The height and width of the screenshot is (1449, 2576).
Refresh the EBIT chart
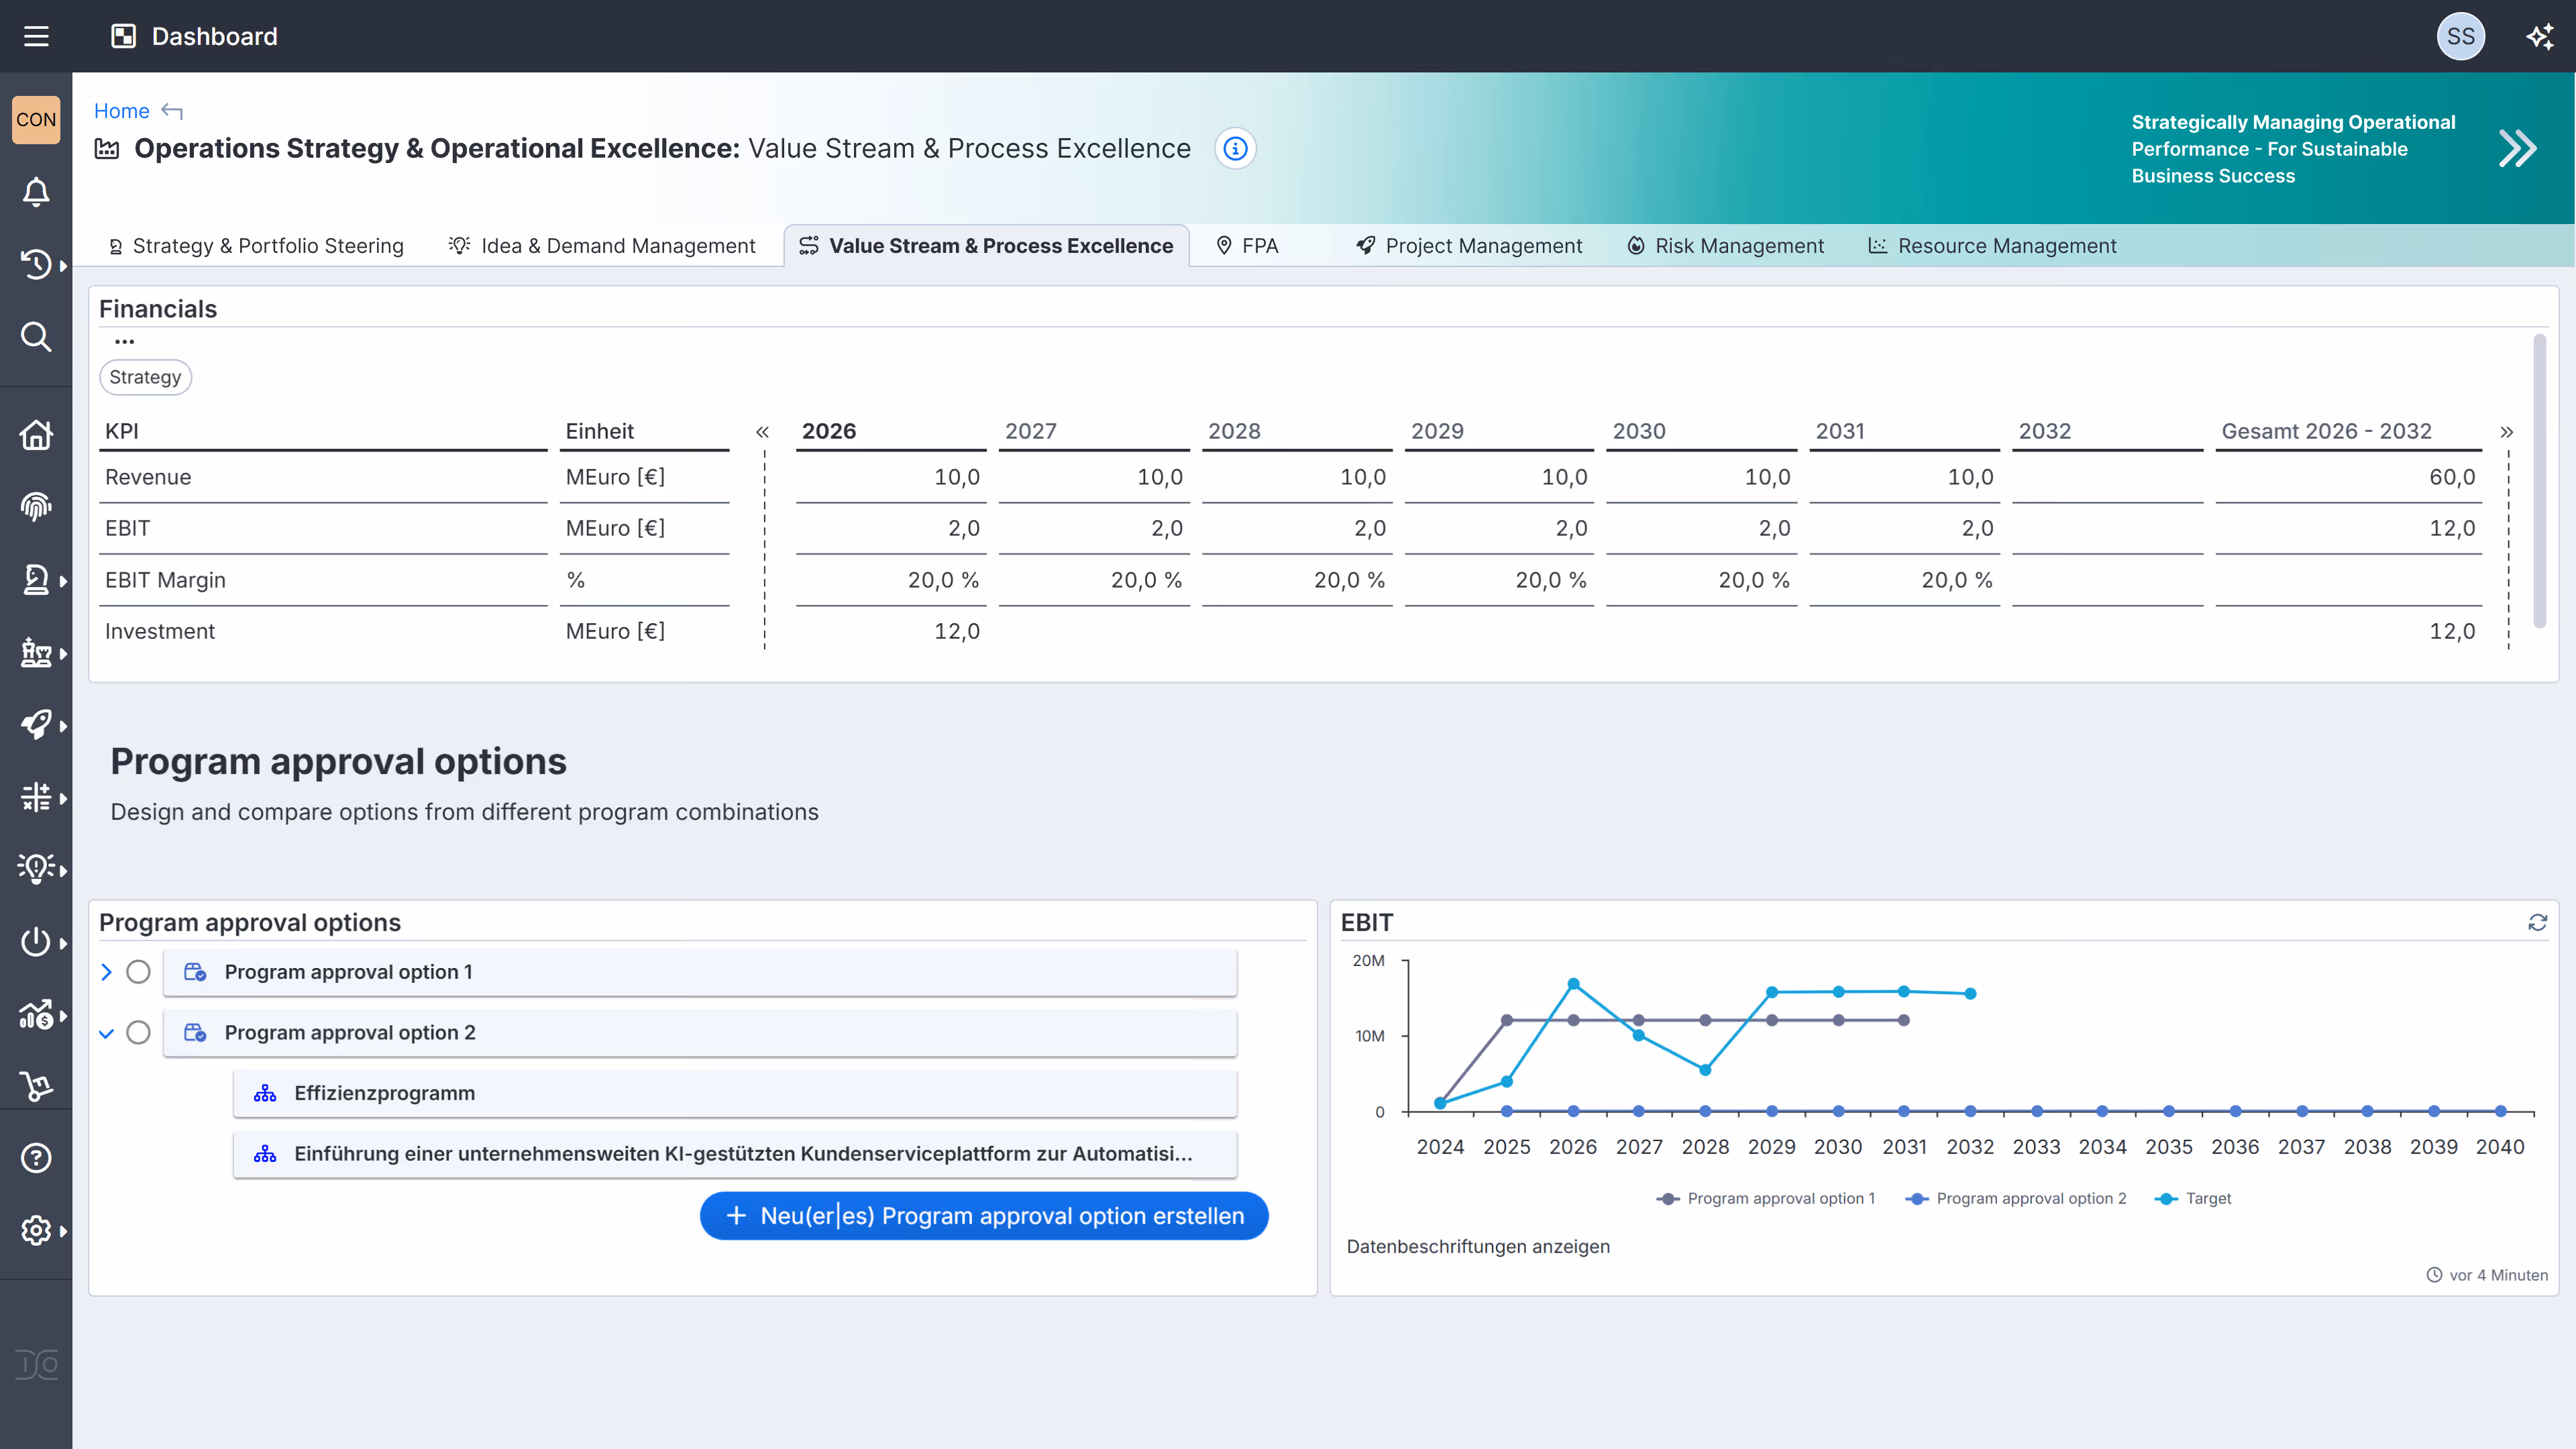(x=2537, y=922)
